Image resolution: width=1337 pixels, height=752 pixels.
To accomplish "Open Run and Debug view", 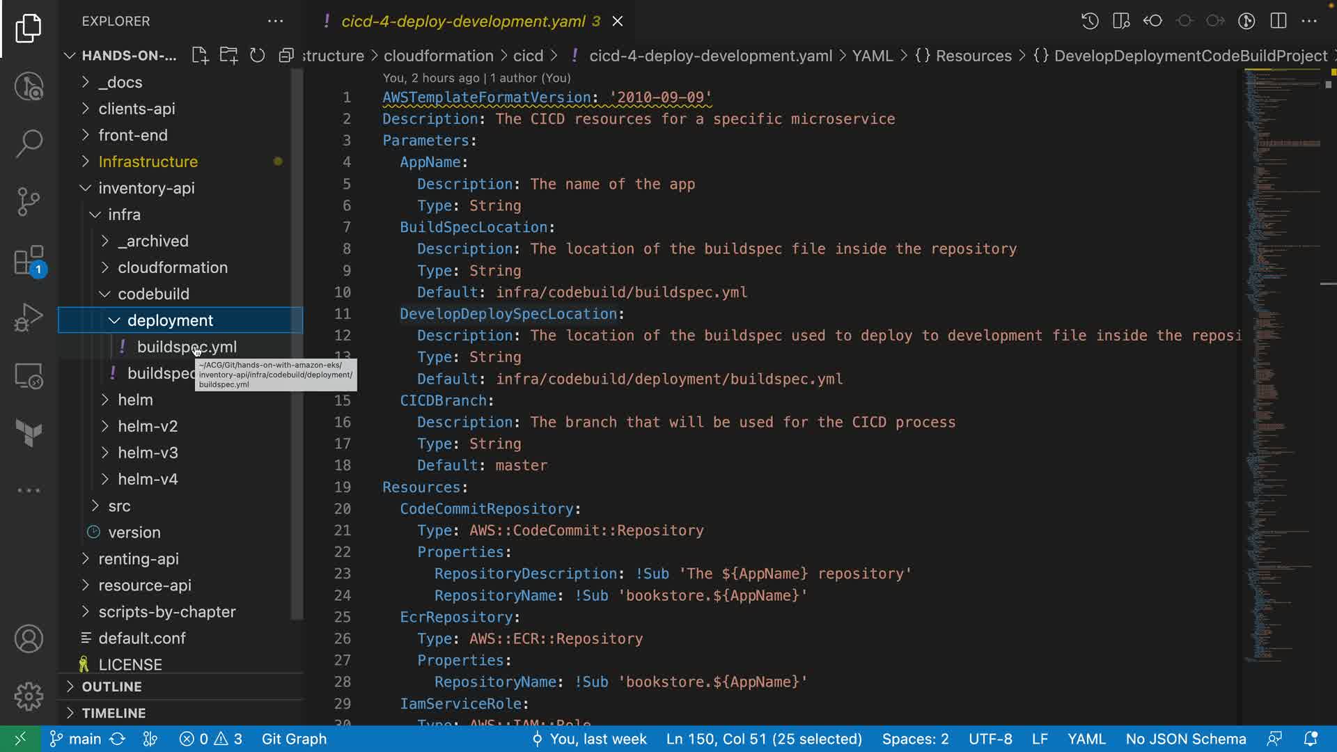I will click(x=29, y=318).
